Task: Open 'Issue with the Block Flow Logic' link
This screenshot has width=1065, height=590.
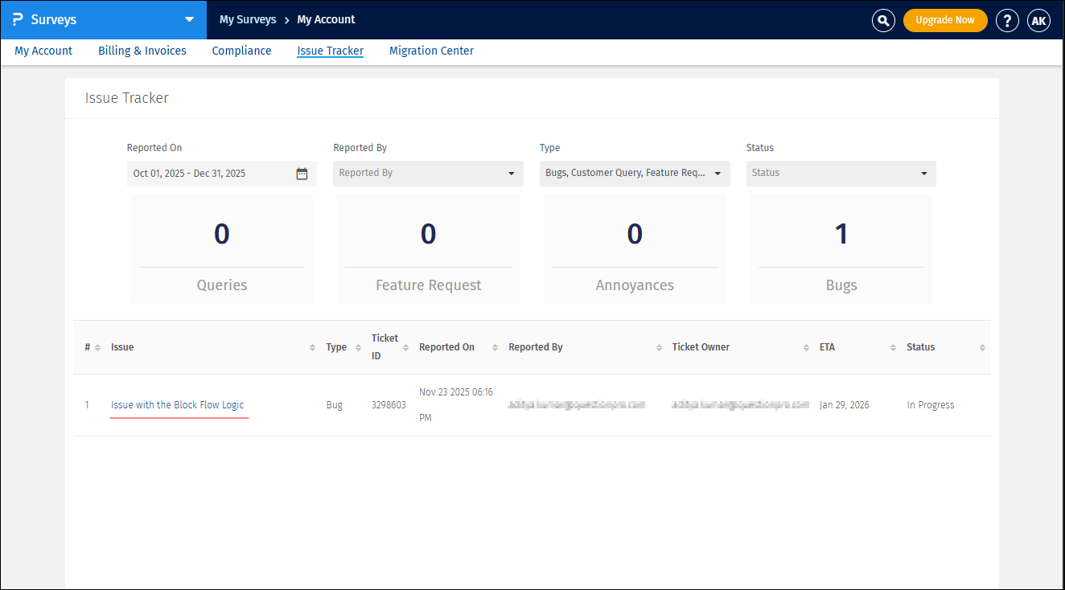Action: click(177, 405)
